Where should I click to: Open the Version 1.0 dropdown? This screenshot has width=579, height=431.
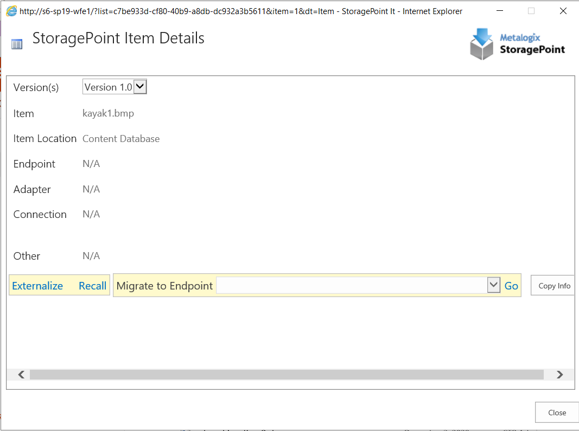coord(114,87)
